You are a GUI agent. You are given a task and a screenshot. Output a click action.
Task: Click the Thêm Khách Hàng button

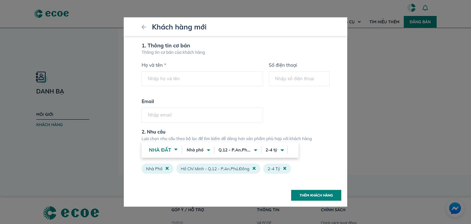point(316,195)
